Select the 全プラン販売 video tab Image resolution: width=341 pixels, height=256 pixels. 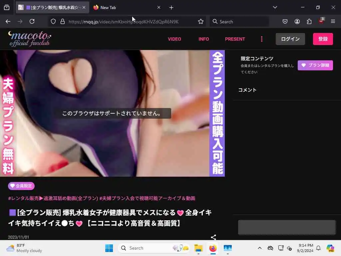(x=52, y=8)
